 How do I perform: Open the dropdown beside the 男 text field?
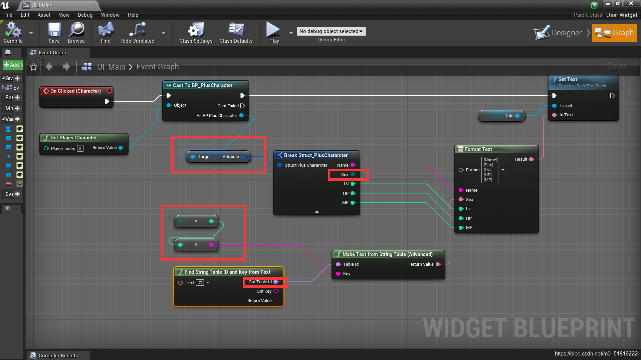point(207,282)
